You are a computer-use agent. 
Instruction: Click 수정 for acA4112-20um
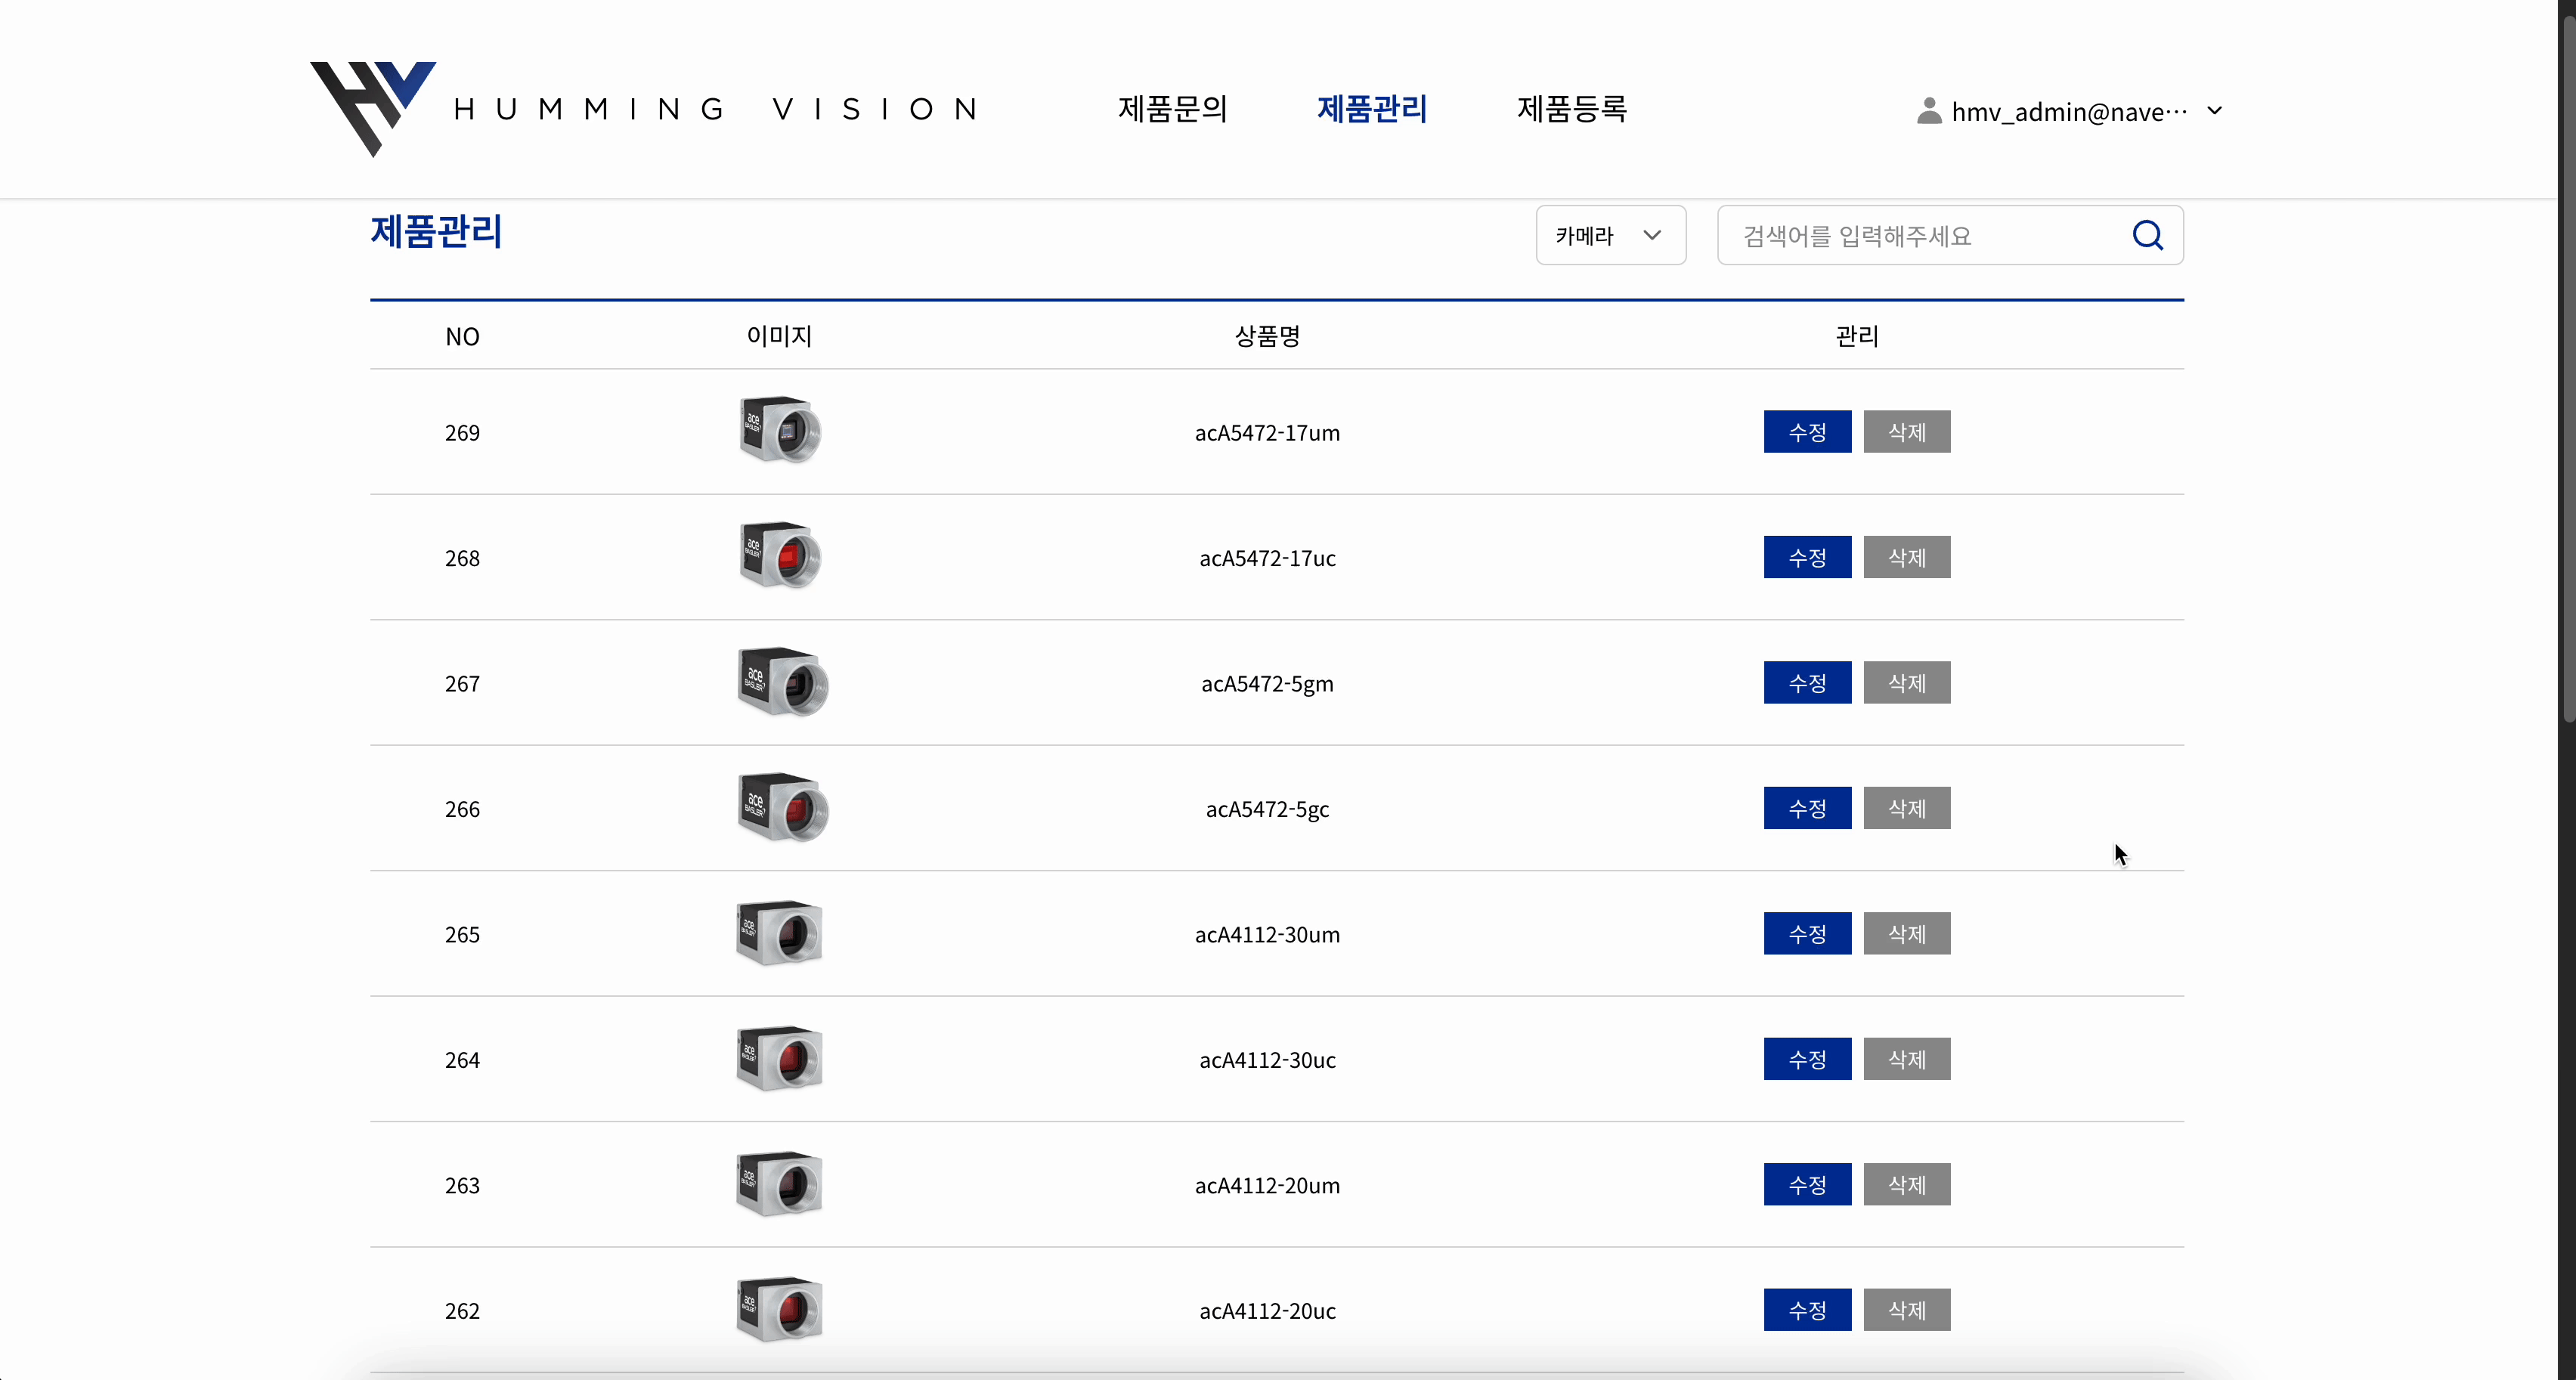(x=1806, y=1184)
